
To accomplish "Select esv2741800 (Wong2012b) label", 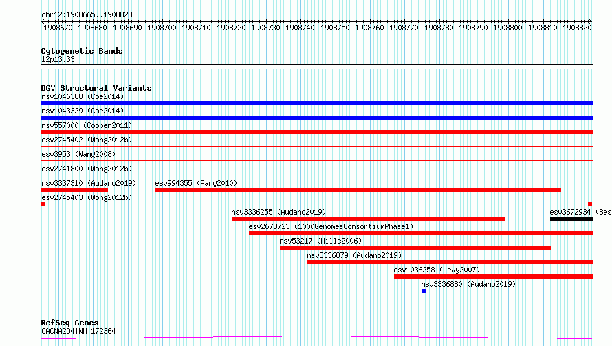I will coord(87,169).
